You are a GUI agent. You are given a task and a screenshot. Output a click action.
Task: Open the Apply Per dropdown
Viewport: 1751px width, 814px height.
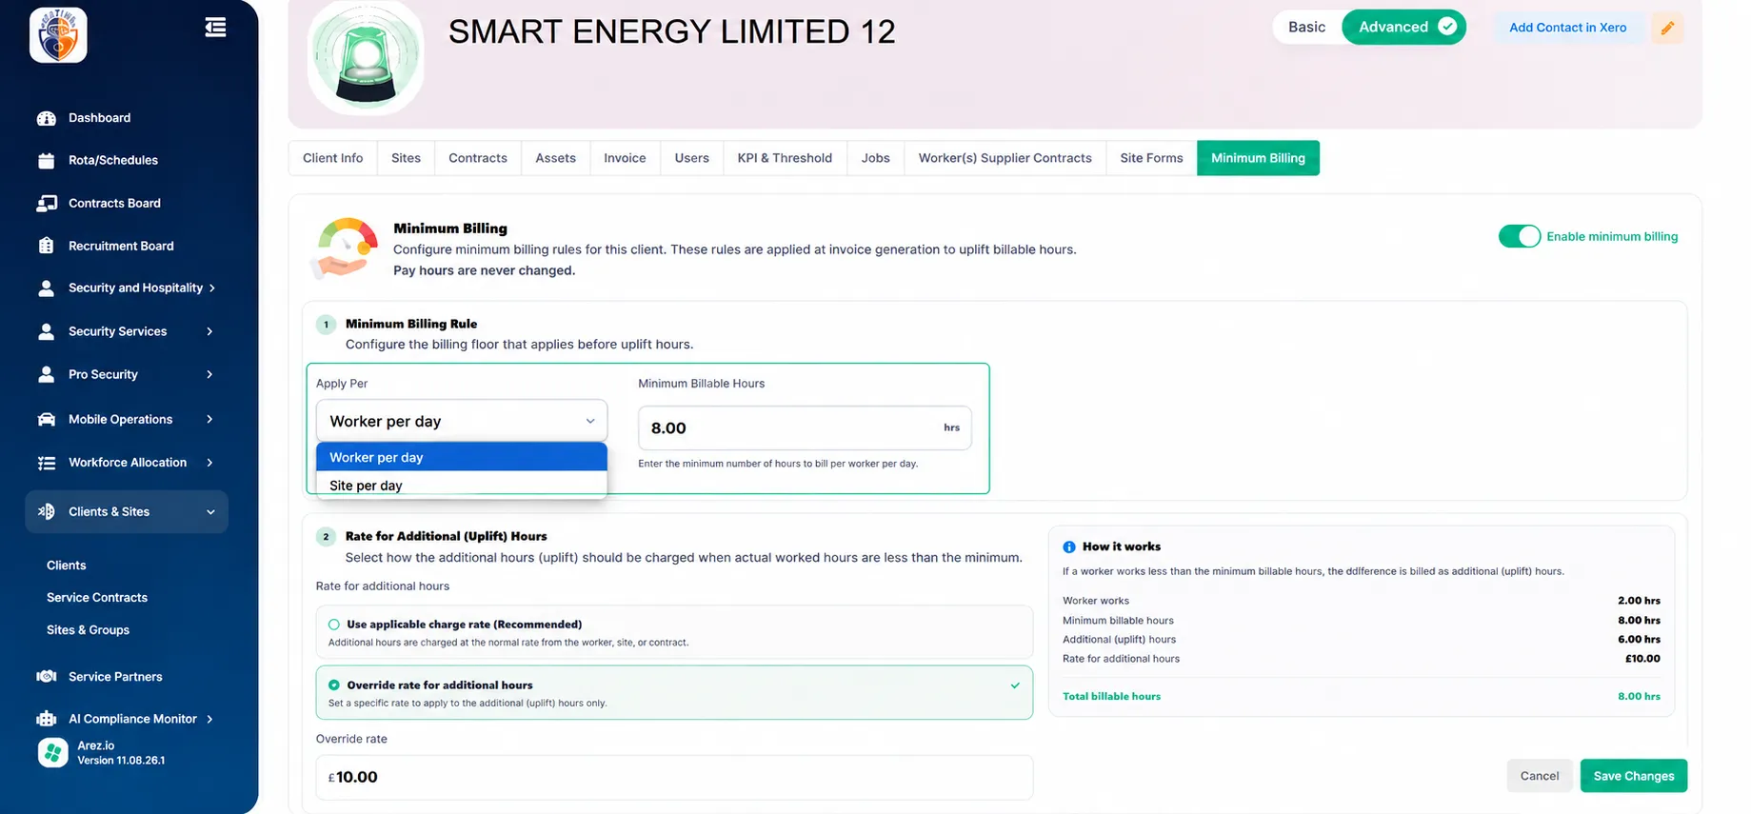tap(461, 421)
